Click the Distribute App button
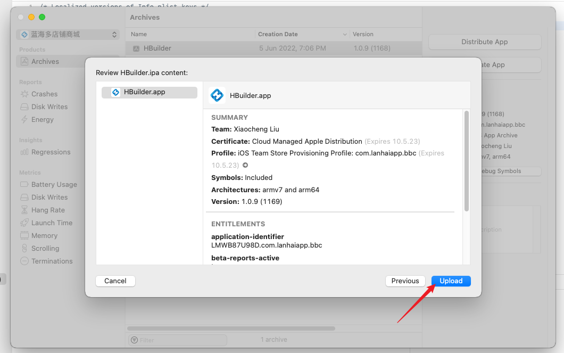This screenshot has width=564, height=353. click(x=484, y=42)
